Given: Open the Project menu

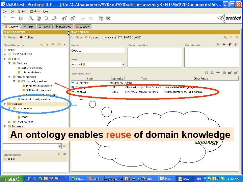Looking at the screenshot, I should 22,11.
